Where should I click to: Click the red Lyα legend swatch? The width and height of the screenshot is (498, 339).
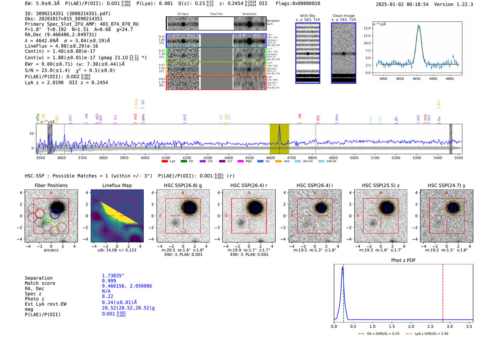coord(165,161)
